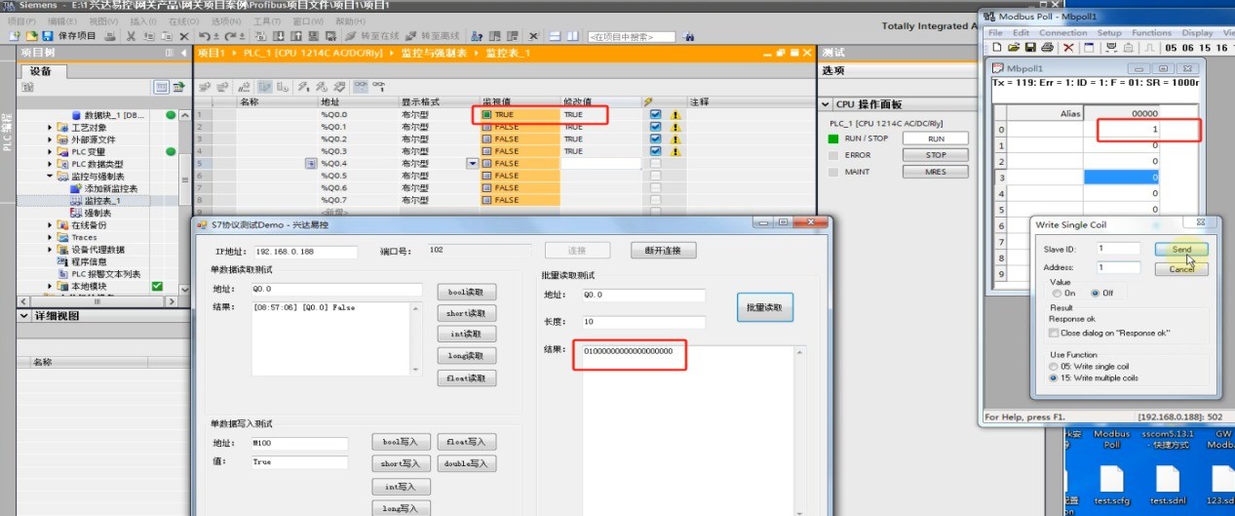Select 05: Write single coil radio button
The width and height of the screenshot is (1235, 516).
(x=1053, y=367)
